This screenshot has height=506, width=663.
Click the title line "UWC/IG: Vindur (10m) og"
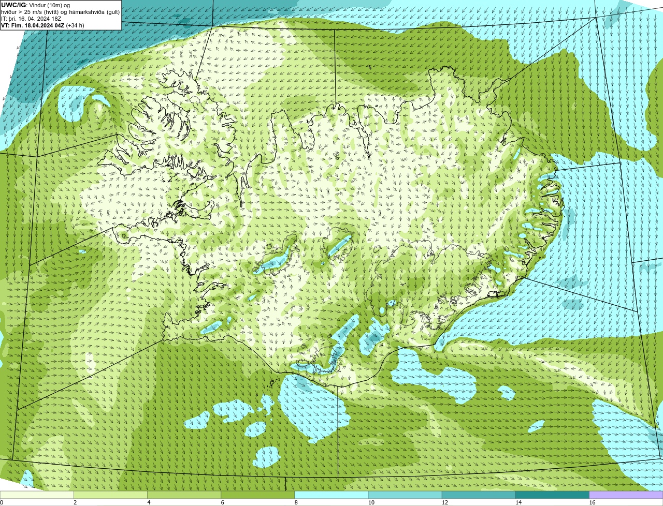pyautogui.click(x=35, y=5)
